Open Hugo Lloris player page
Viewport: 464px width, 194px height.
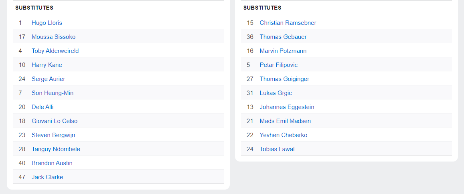click(x=47, y=23)
